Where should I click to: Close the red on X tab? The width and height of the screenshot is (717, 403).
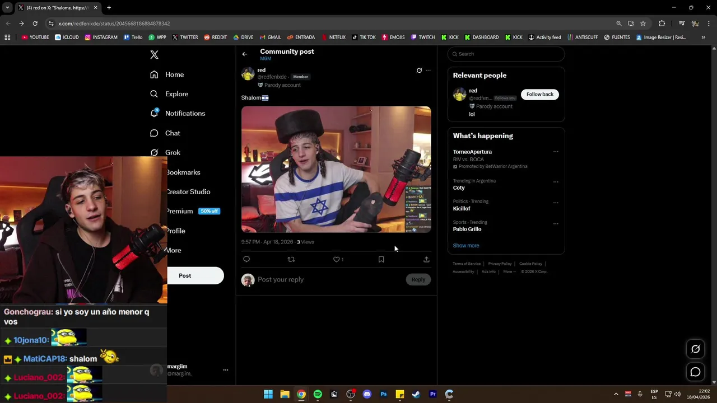[95, 8]
